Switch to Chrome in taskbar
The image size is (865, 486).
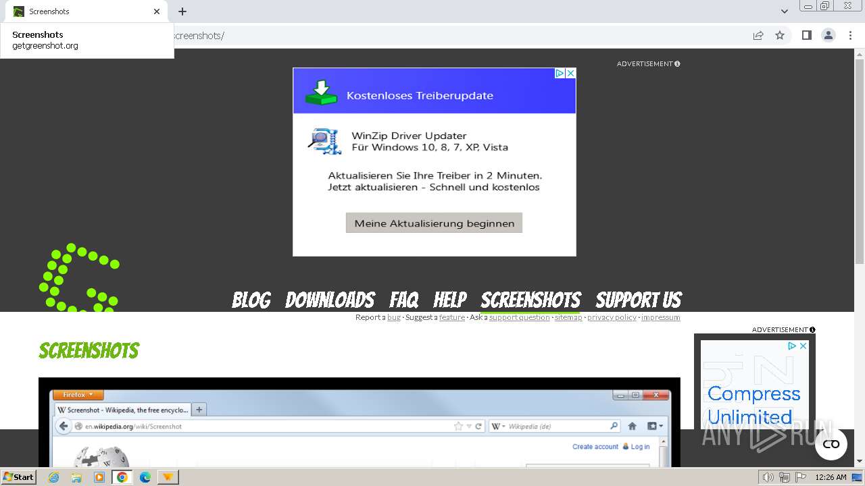[122, 477]
